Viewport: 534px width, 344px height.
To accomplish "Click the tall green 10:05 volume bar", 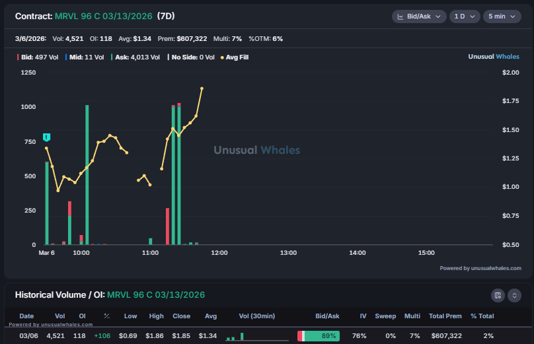I will pos(87,174).
